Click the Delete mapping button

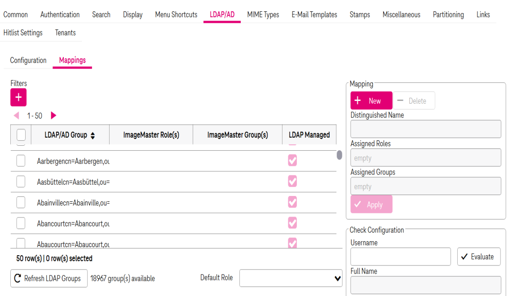pos(414,101)
